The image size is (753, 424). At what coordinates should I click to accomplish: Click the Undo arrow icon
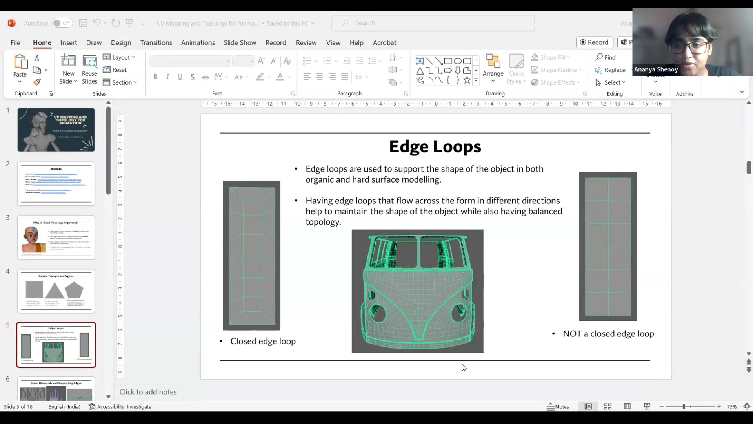point(96,23)
